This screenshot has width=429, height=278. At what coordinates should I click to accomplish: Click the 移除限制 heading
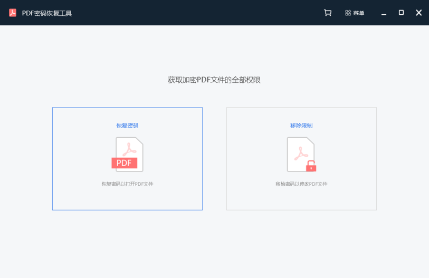pyautogui.click(x=301, y=126)
